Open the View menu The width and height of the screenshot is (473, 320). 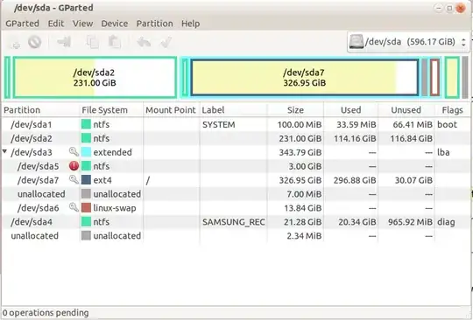(x=82, y=24)
